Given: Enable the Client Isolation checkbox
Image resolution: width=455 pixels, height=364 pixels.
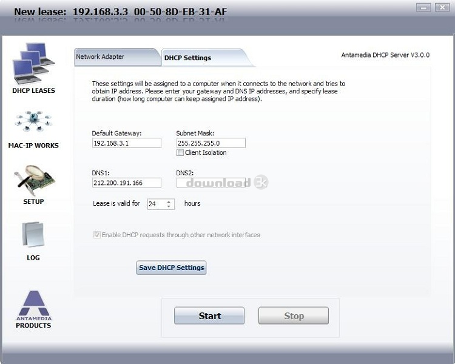Looking at the screenshot, I should [180, 153].
